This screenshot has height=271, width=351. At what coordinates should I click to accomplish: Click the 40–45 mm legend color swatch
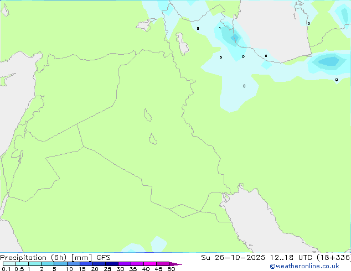[150, 264]
